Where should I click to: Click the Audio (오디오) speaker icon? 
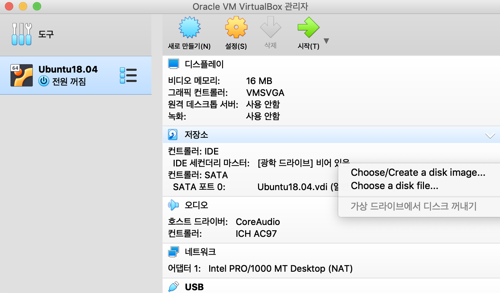pos(173,205)
